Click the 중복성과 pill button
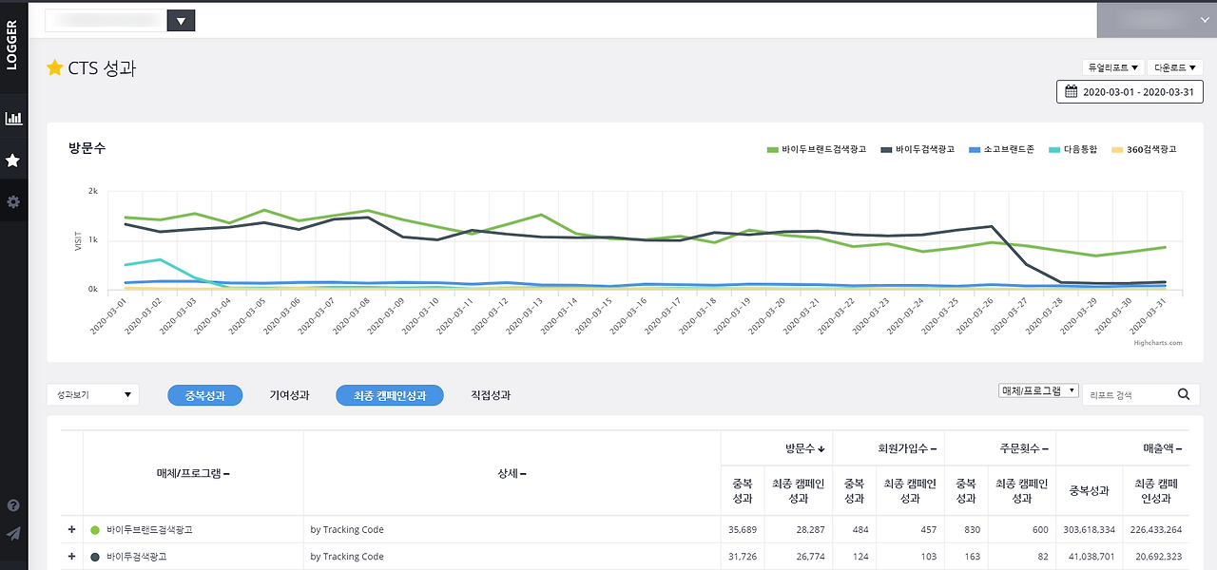 click(x=205, y=395)
